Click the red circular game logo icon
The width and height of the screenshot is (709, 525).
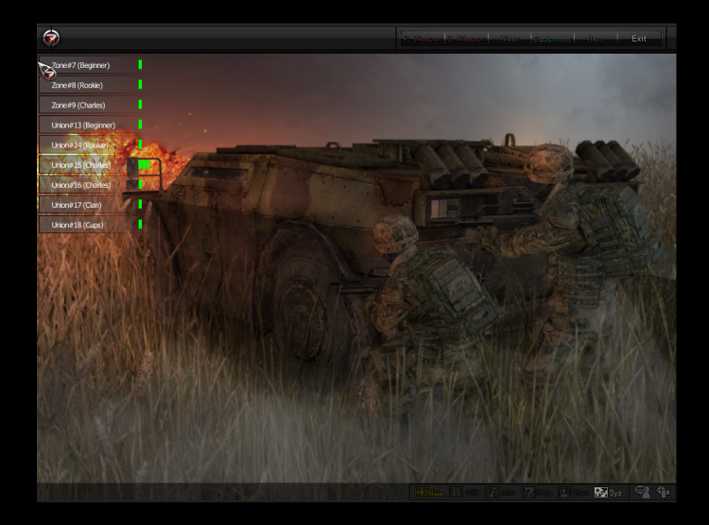51,37
